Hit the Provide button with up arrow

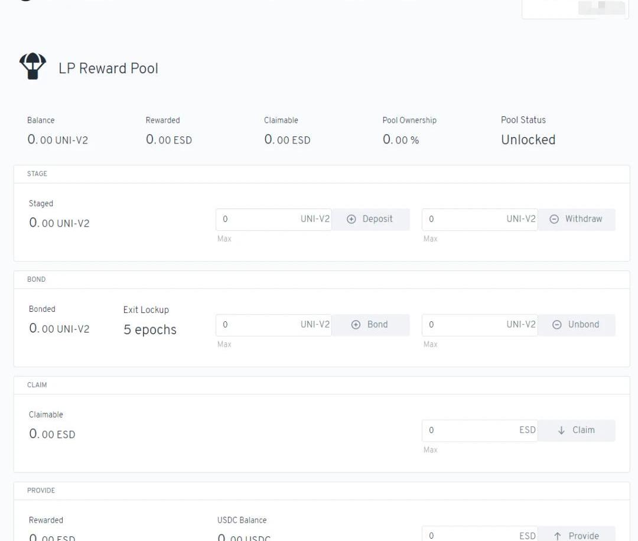pos(576,535)
